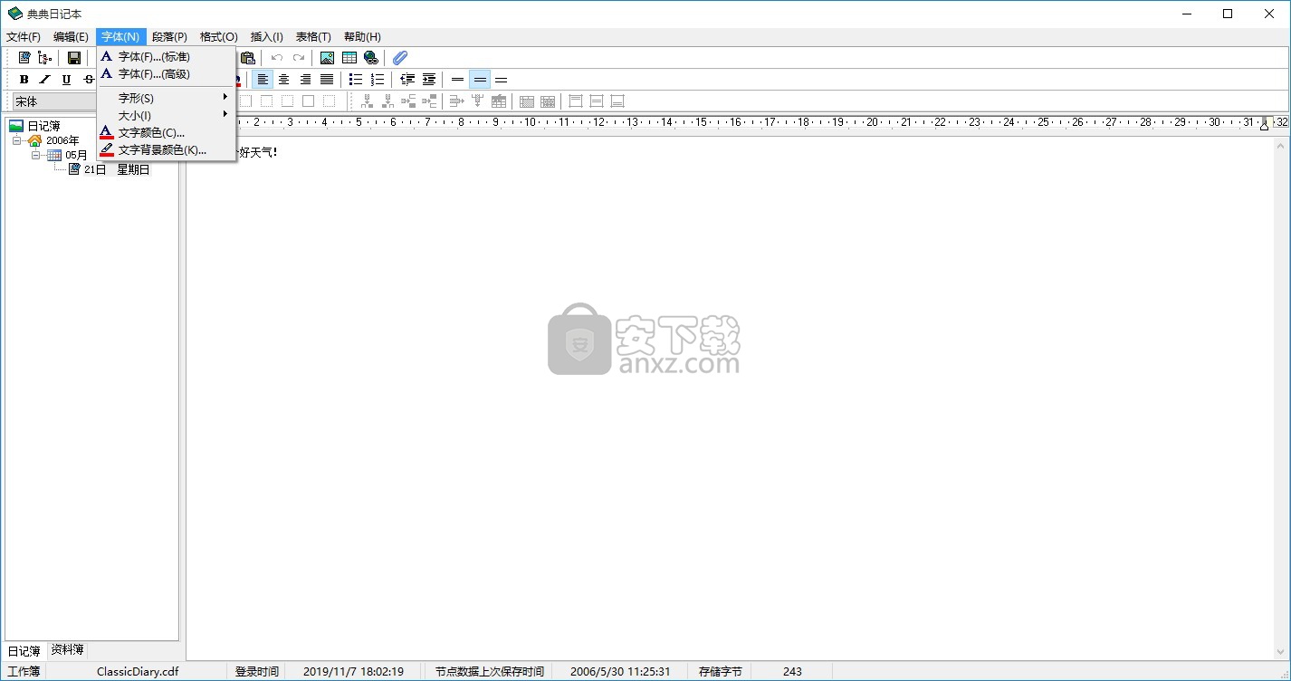Click the paste clipboard icon

[x=247, y=58]
